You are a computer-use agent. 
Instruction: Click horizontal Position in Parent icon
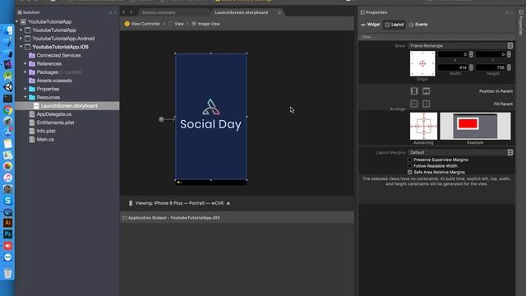[x=414, y=91]
